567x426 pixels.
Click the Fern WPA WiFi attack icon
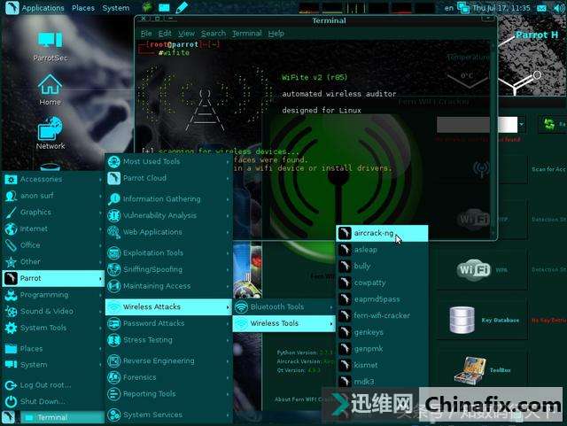[x=474, y=269]
